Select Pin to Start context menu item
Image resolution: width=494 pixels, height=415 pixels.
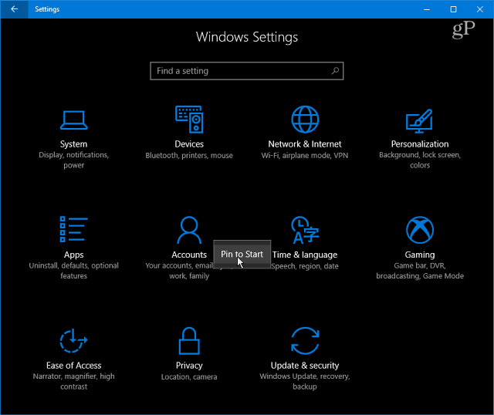pyautogui.click(x=242, y=254)
